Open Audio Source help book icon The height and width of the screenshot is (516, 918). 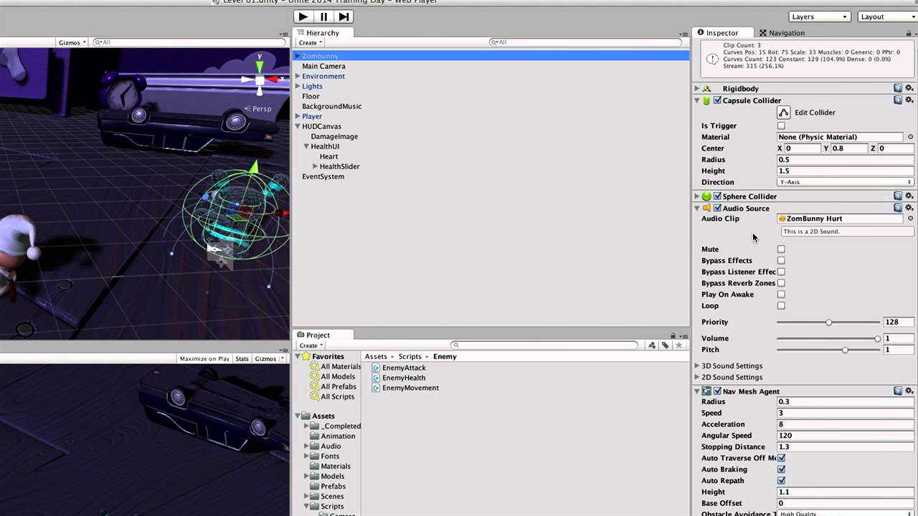898,208
